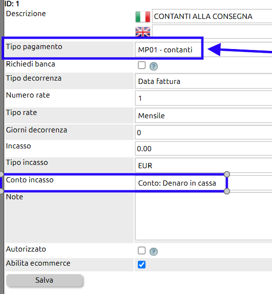Click the Autorizzato label
The image size is (272, 294).
pos(26,249)
